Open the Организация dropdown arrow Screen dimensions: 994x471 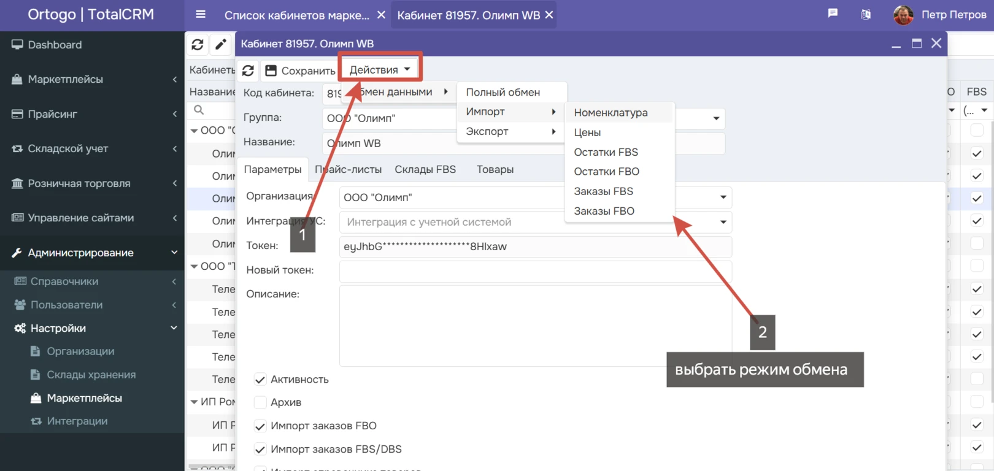click(x=723, y=197)
